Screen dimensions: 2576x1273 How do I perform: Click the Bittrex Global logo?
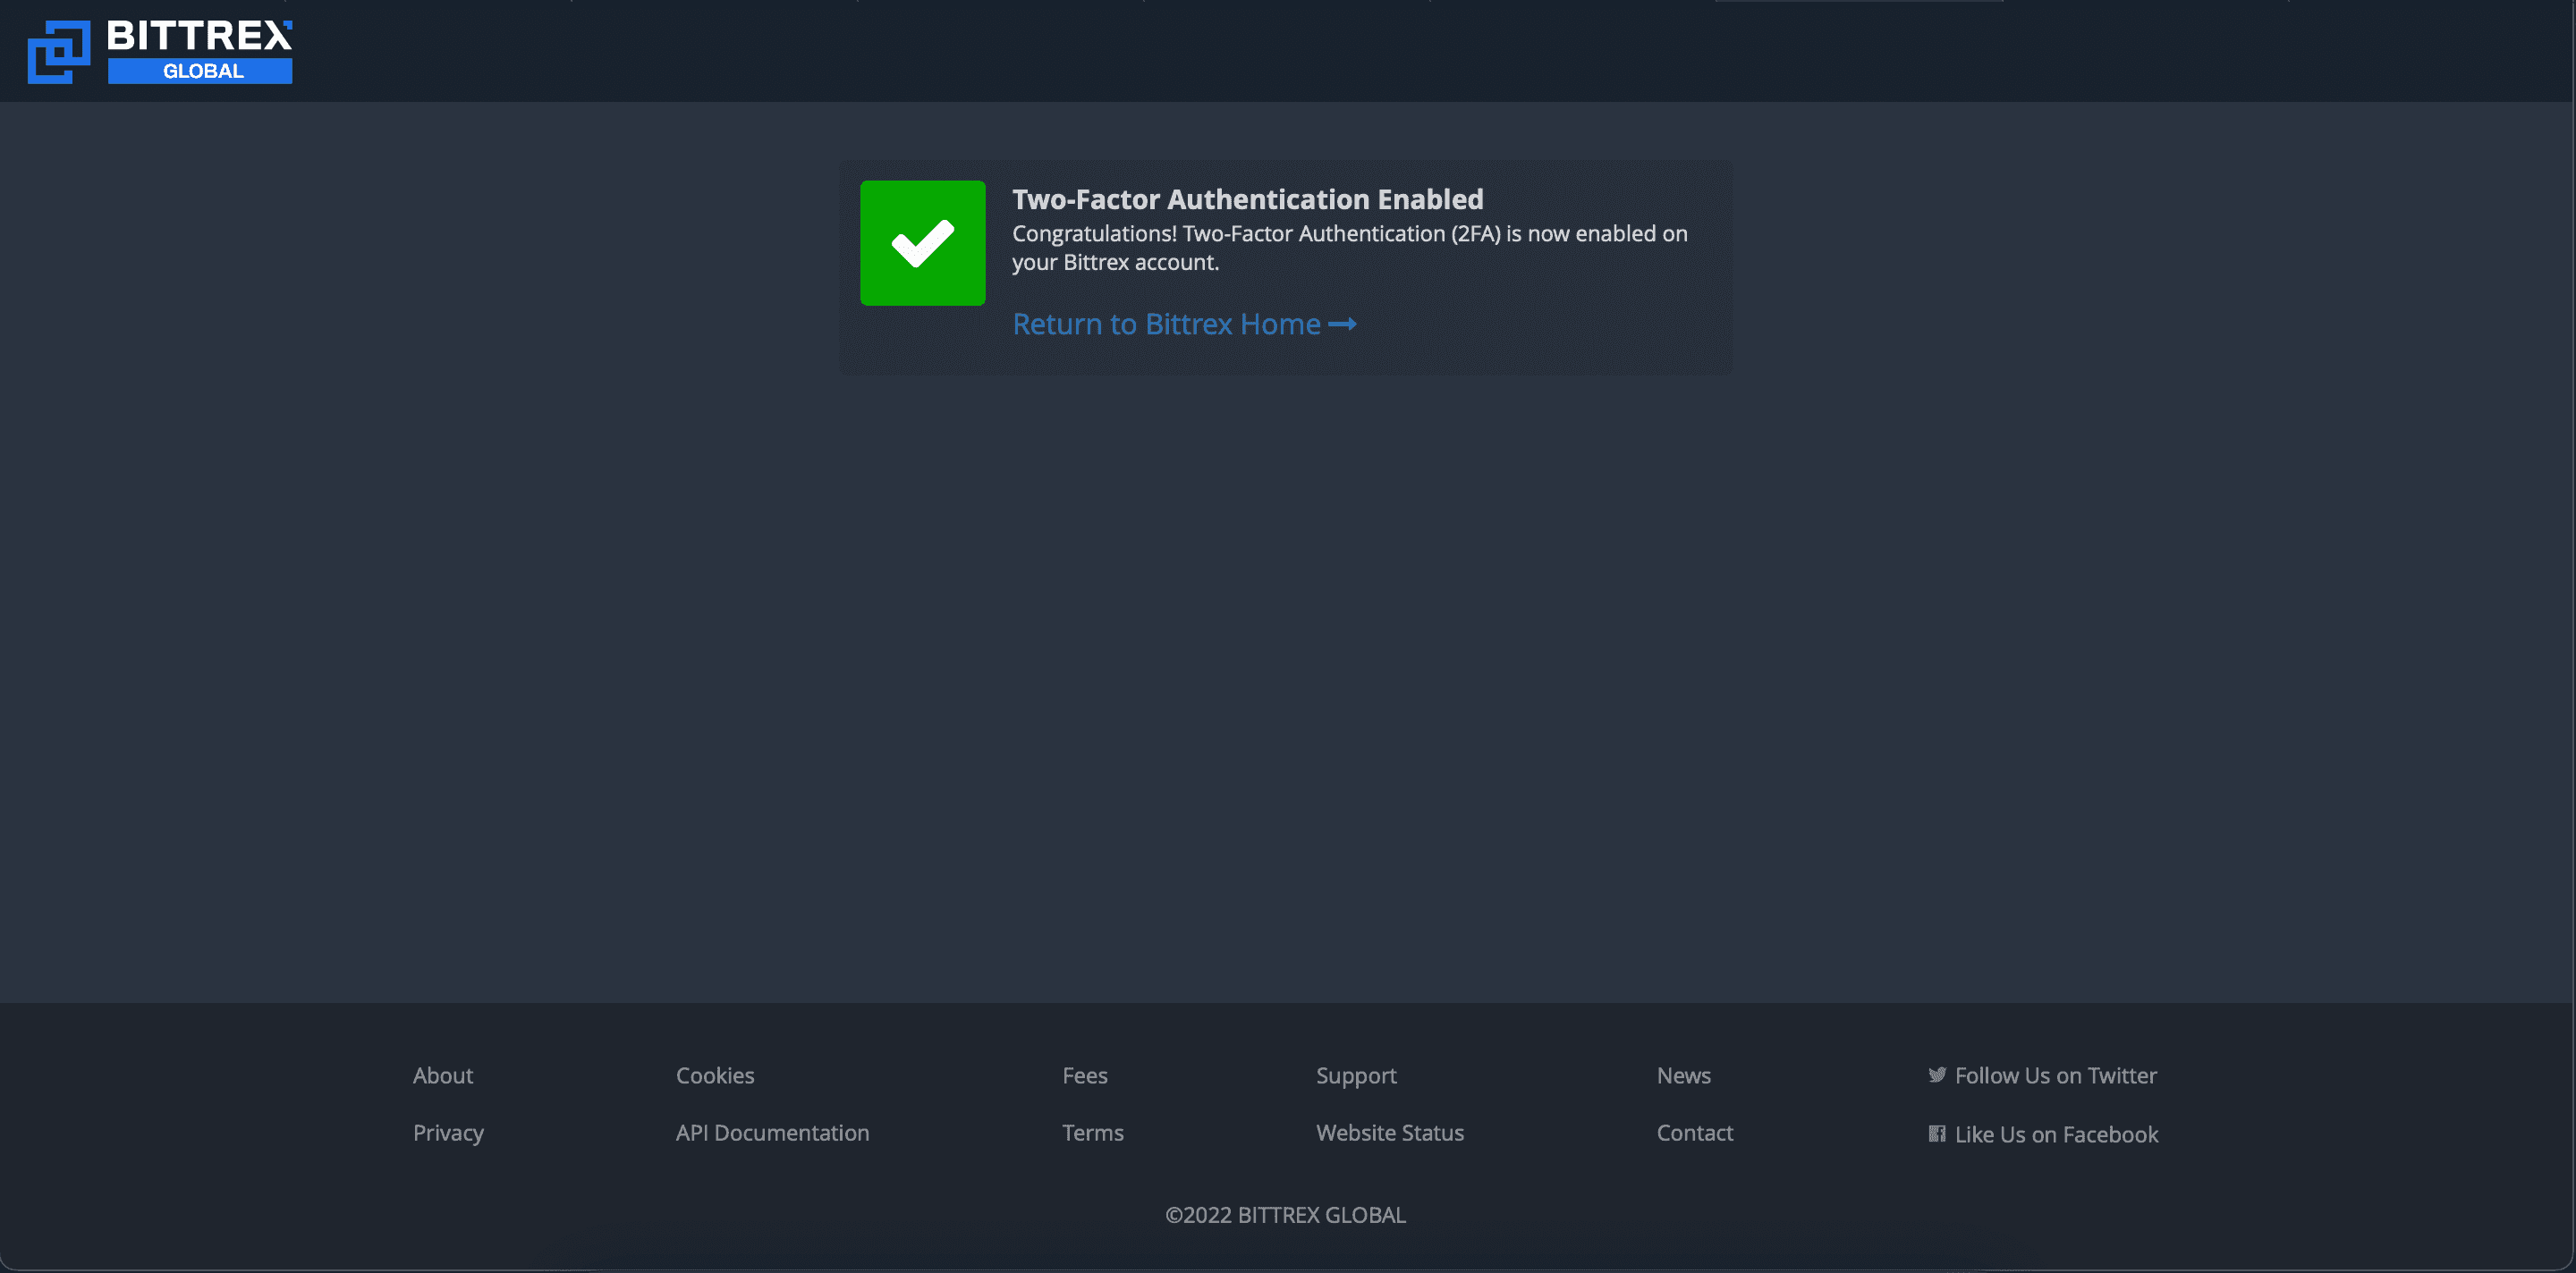tap(160, 52)
